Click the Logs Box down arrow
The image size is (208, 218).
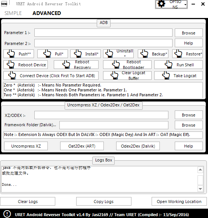200,189
